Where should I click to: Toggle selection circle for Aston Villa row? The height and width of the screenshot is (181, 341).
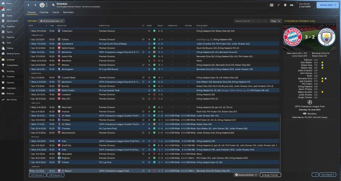(30, 56)
